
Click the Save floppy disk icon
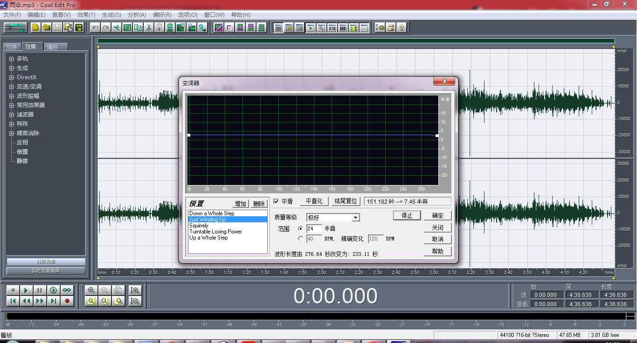[x=57, y=27]
